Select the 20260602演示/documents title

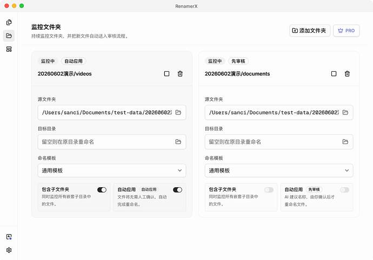click(x=237, y=74)
